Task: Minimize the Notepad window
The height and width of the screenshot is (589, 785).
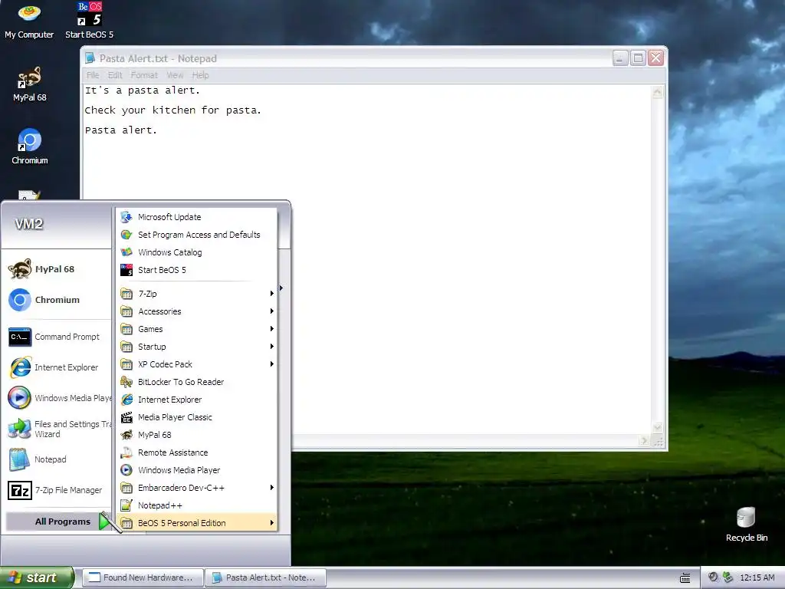Action: click(620, 58)
